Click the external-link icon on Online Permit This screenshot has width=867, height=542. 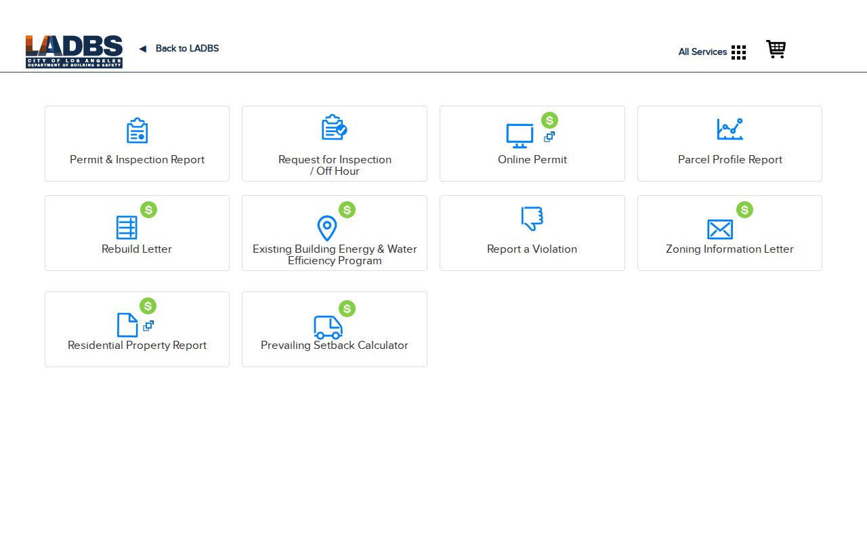549,137
